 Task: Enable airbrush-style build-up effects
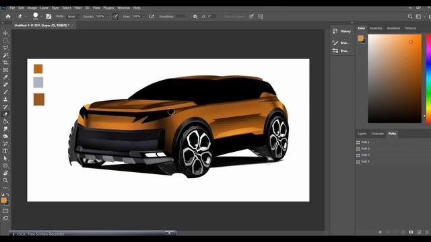[152, 16]
